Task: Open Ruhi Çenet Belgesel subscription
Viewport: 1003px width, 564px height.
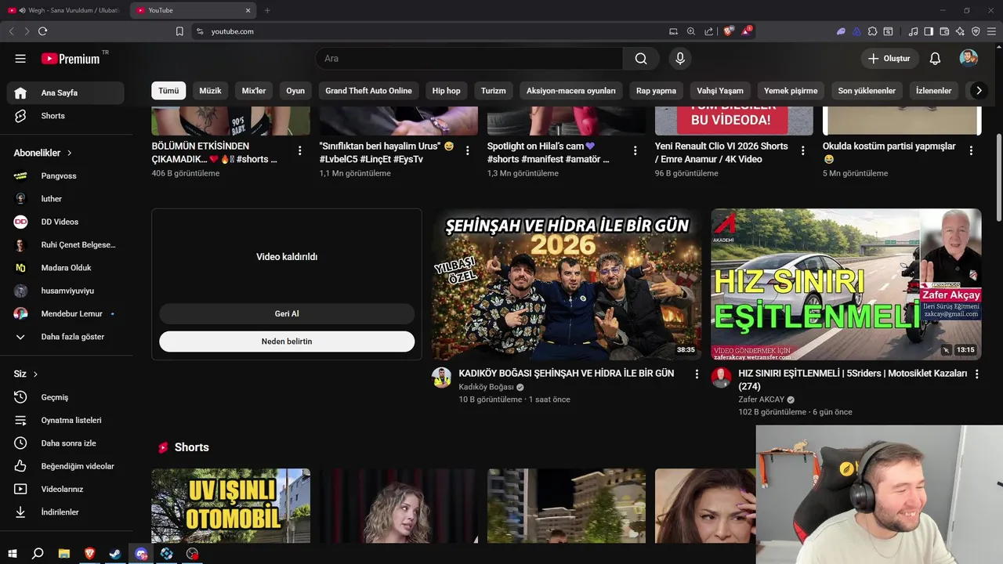Action: 66,244
